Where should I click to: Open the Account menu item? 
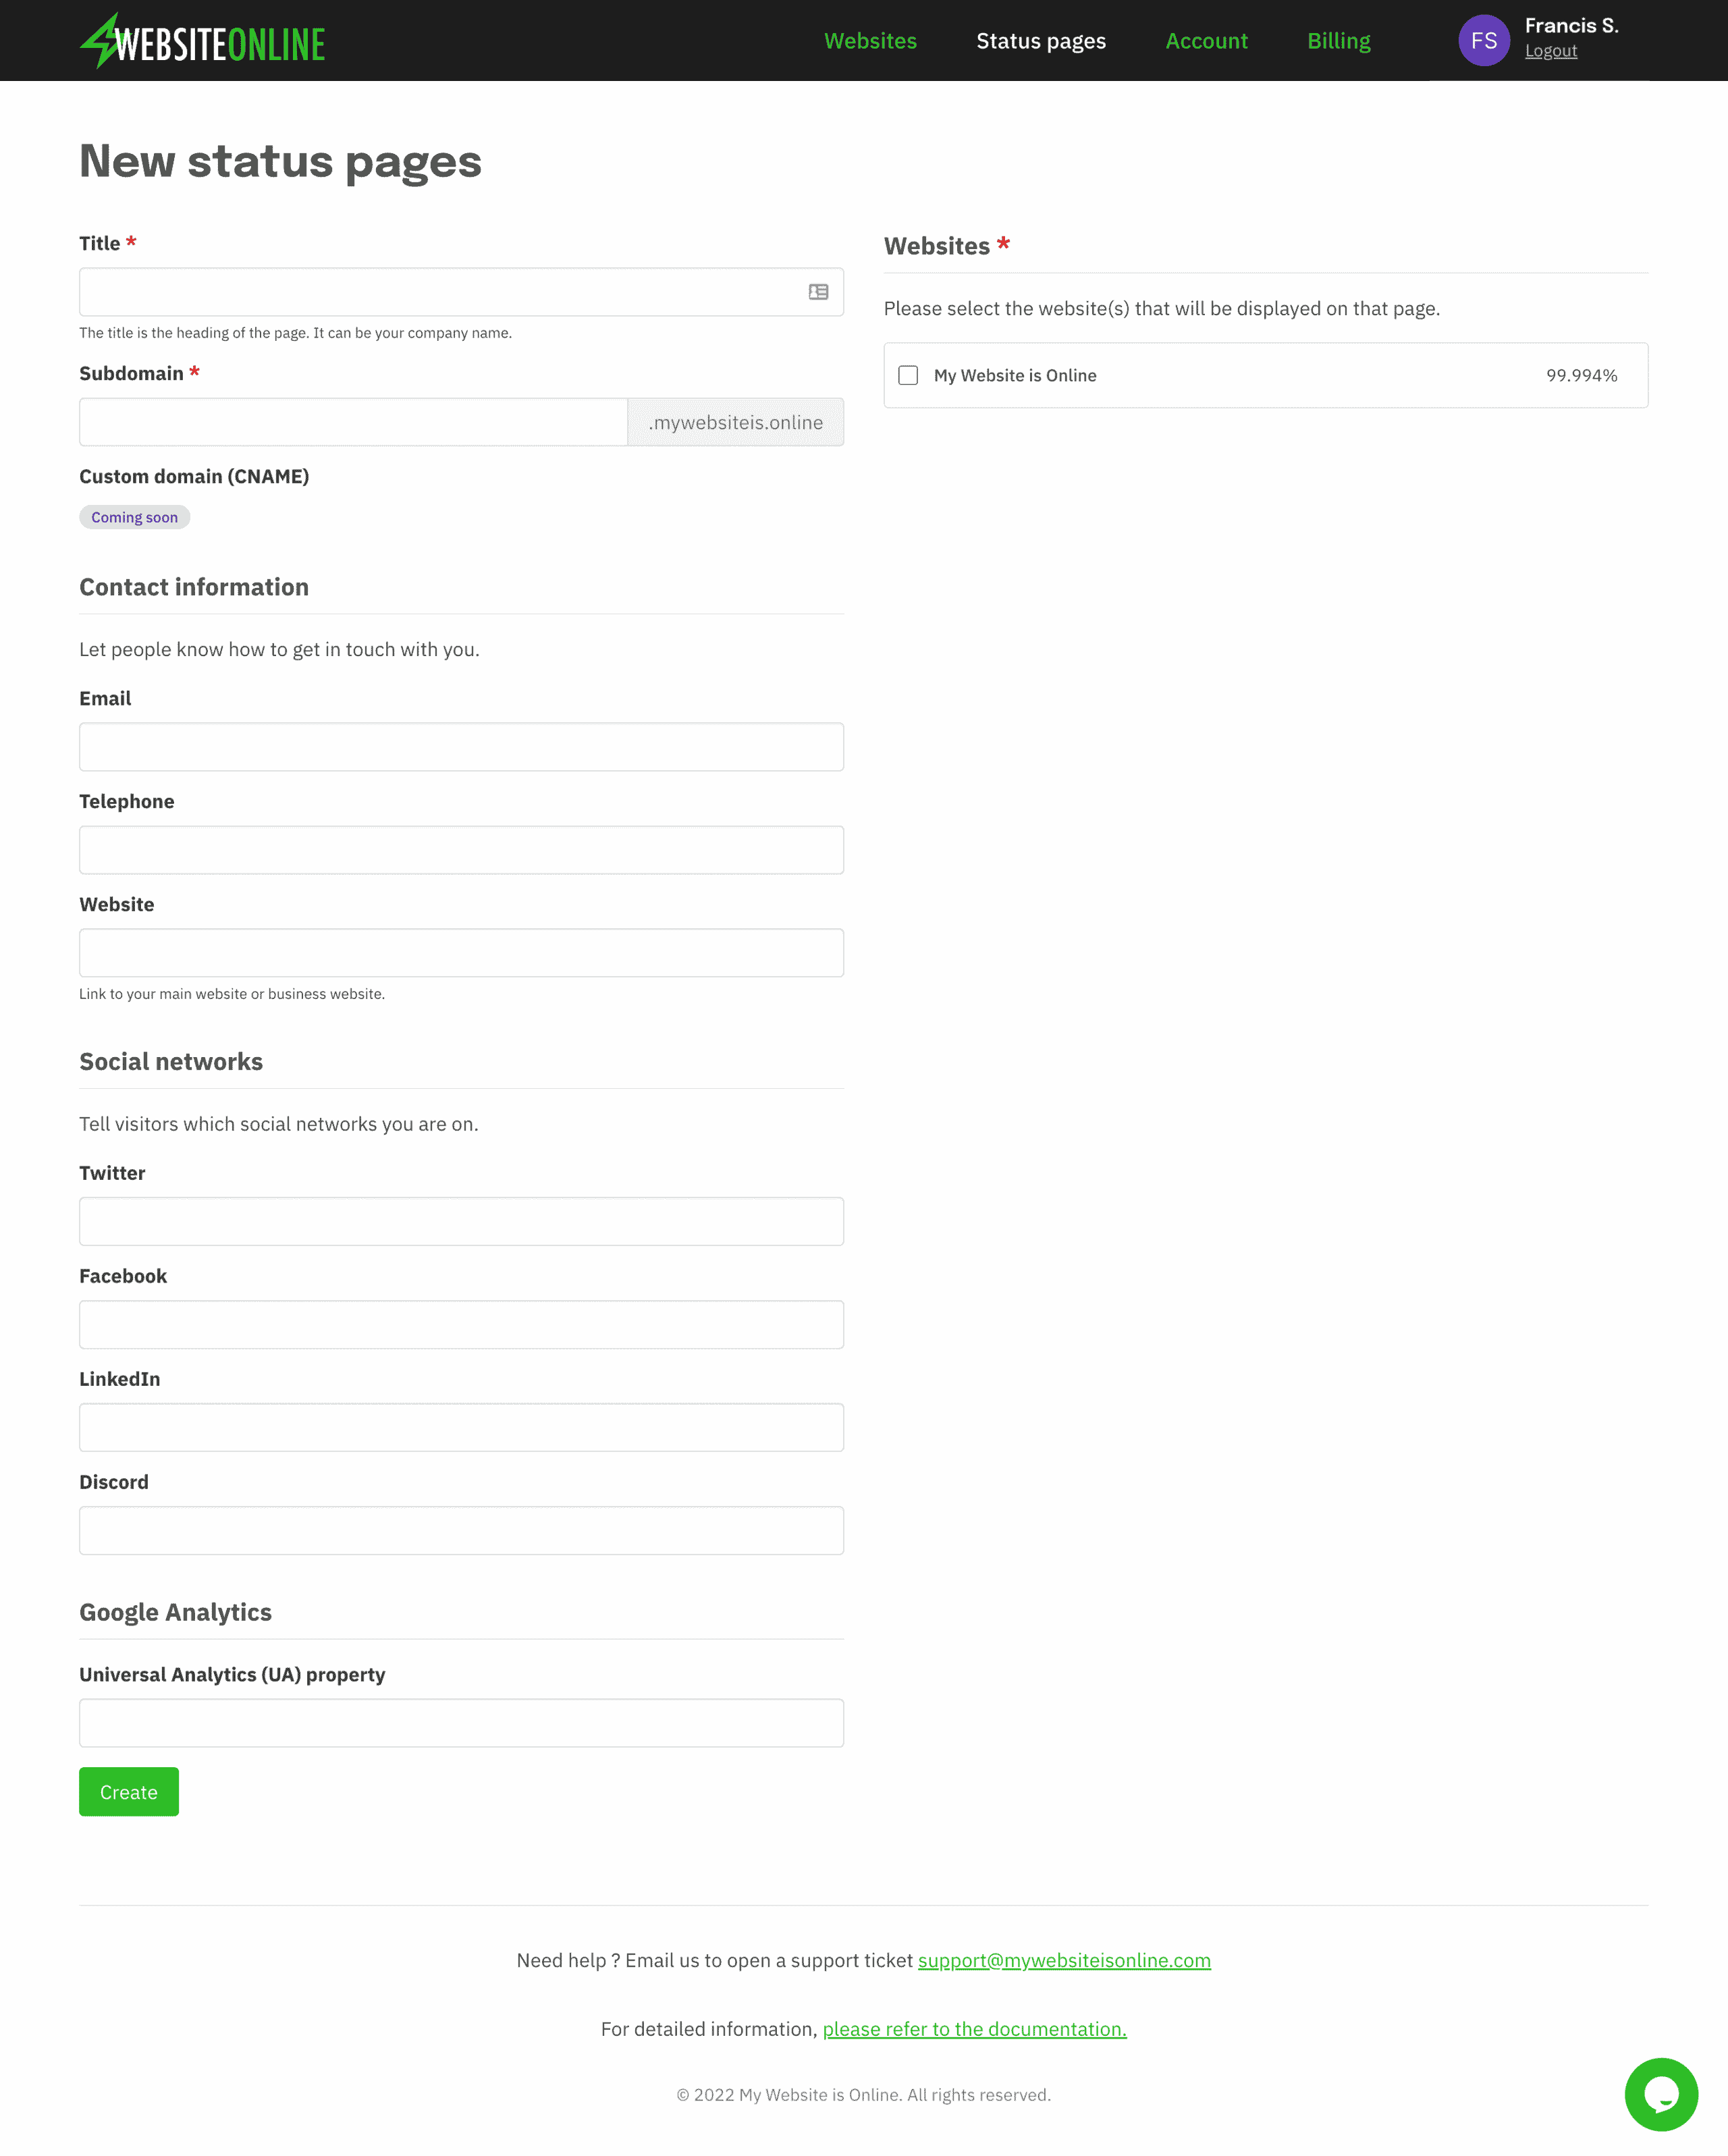pos(1206,41)
